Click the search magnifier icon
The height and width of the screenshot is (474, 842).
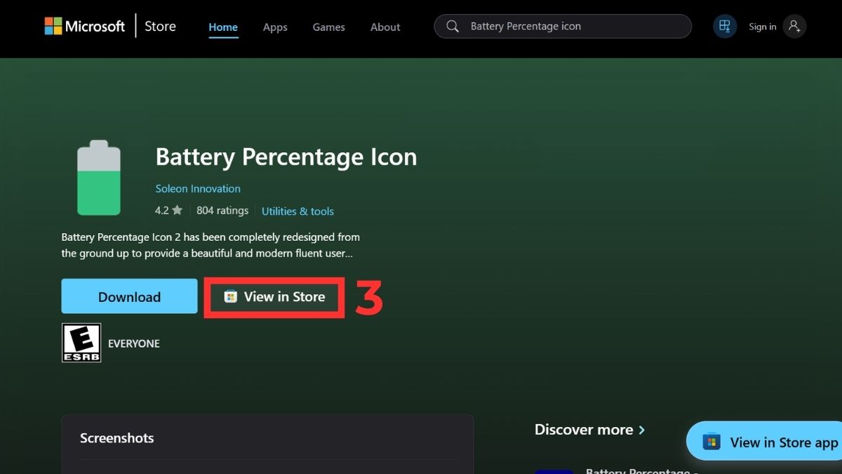452,26
